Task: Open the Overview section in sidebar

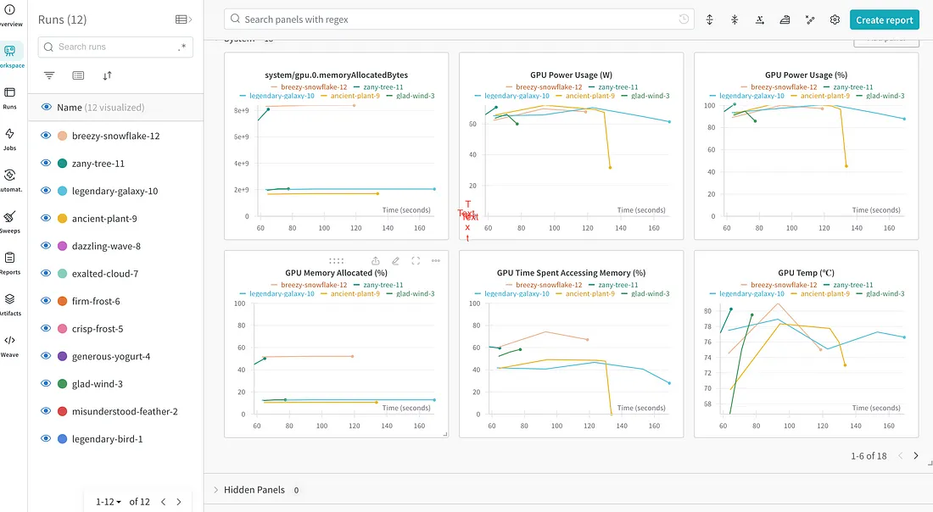Action: (9, 15)
